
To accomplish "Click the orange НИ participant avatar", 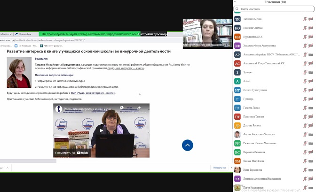I will click(237, 37).
